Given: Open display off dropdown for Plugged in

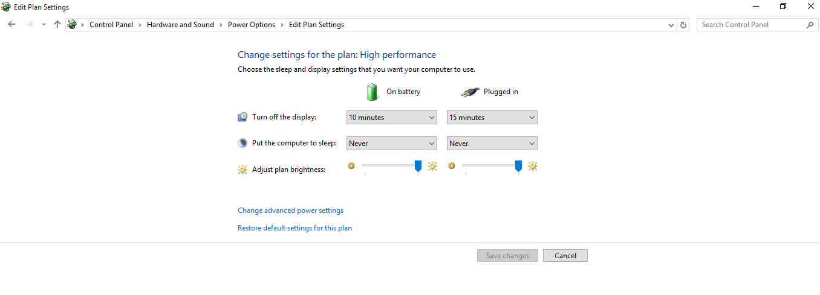Looking at the screenshot, I should (492, 118).
